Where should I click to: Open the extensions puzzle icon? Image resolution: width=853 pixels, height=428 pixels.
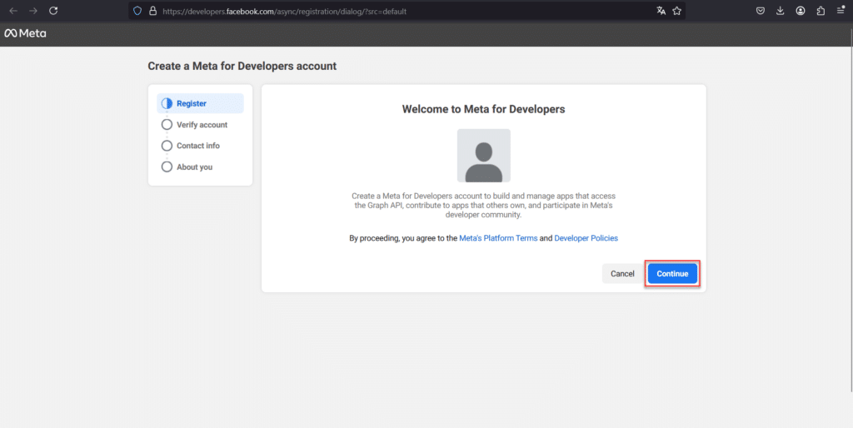click(x=821, y=11)
